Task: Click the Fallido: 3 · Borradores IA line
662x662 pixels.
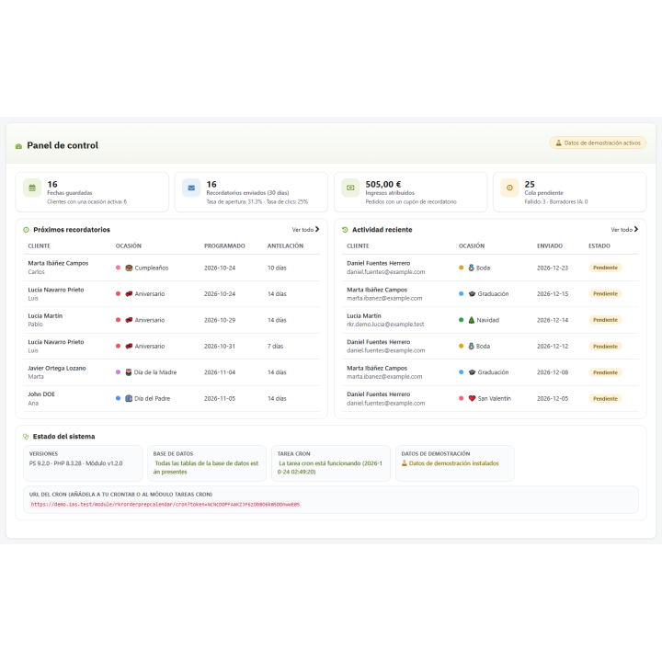Action: coord(556,201)
